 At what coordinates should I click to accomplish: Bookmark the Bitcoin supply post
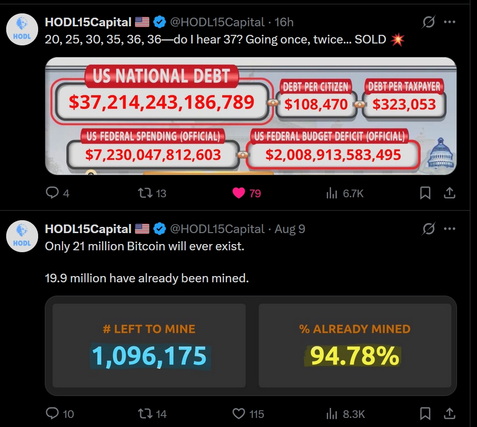coord(425,414)
